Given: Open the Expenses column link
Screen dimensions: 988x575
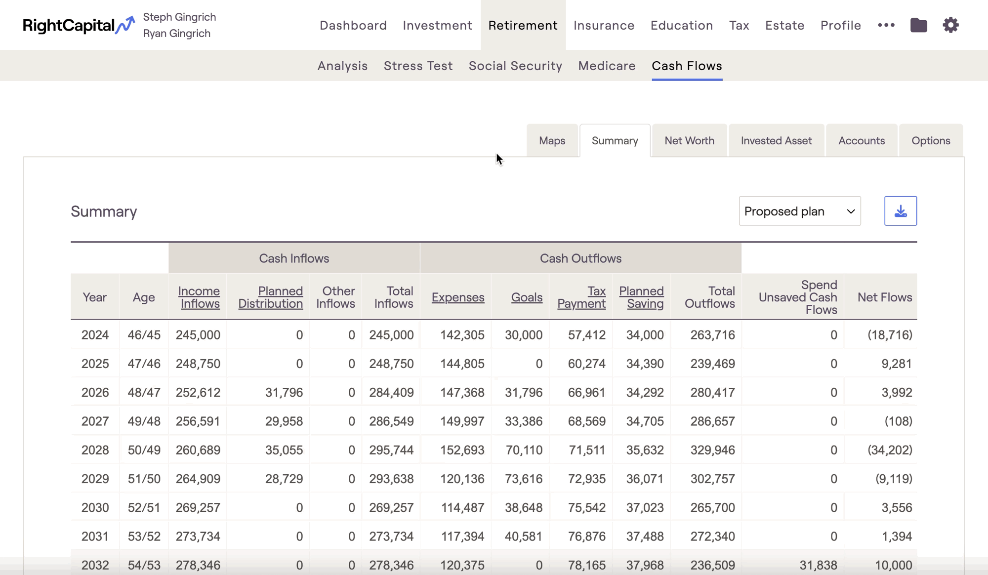Looking at the screenshot, I should (x=458, y=297).
